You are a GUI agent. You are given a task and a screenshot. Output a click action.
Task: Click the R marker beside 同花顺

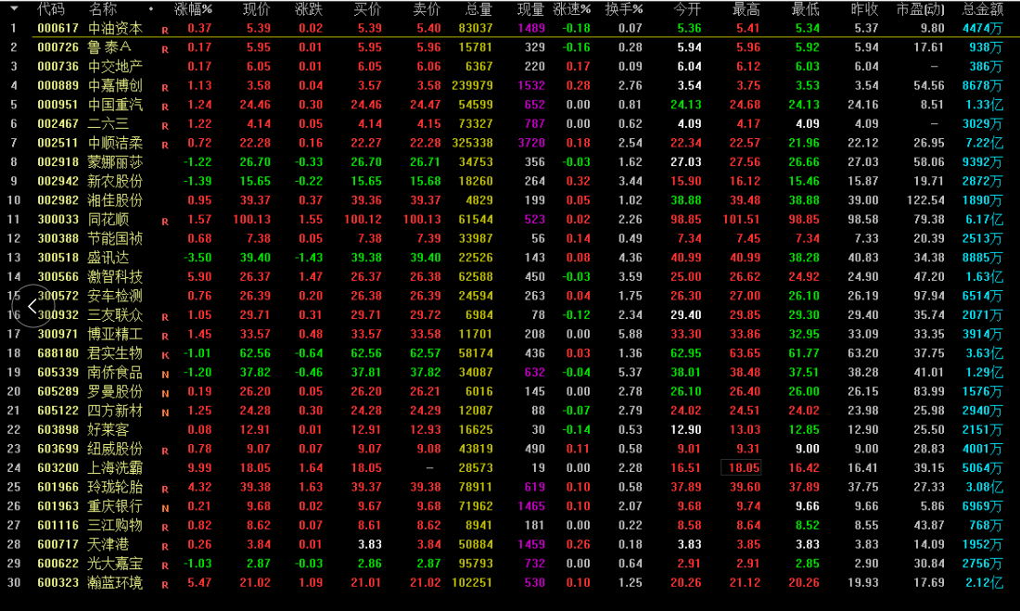click(165, 222)
